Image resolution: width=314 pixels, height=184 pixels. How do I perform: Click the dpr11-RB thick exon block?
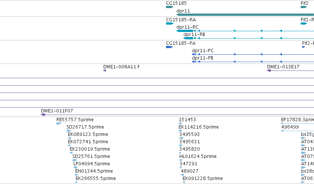pos(188,38)
